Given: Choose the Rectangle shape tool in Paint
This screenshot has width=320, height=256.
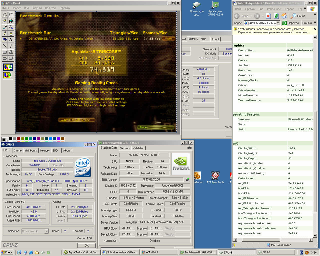Looking at the screenshot, I should pos(4,52).
